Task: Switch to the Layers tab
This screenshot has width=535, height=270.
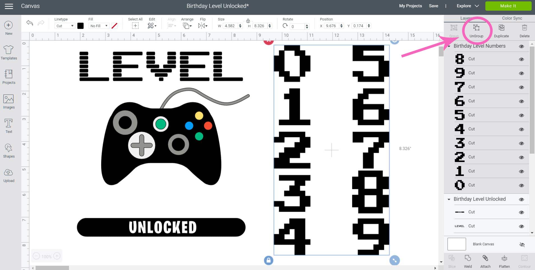Action: (466, 18)
